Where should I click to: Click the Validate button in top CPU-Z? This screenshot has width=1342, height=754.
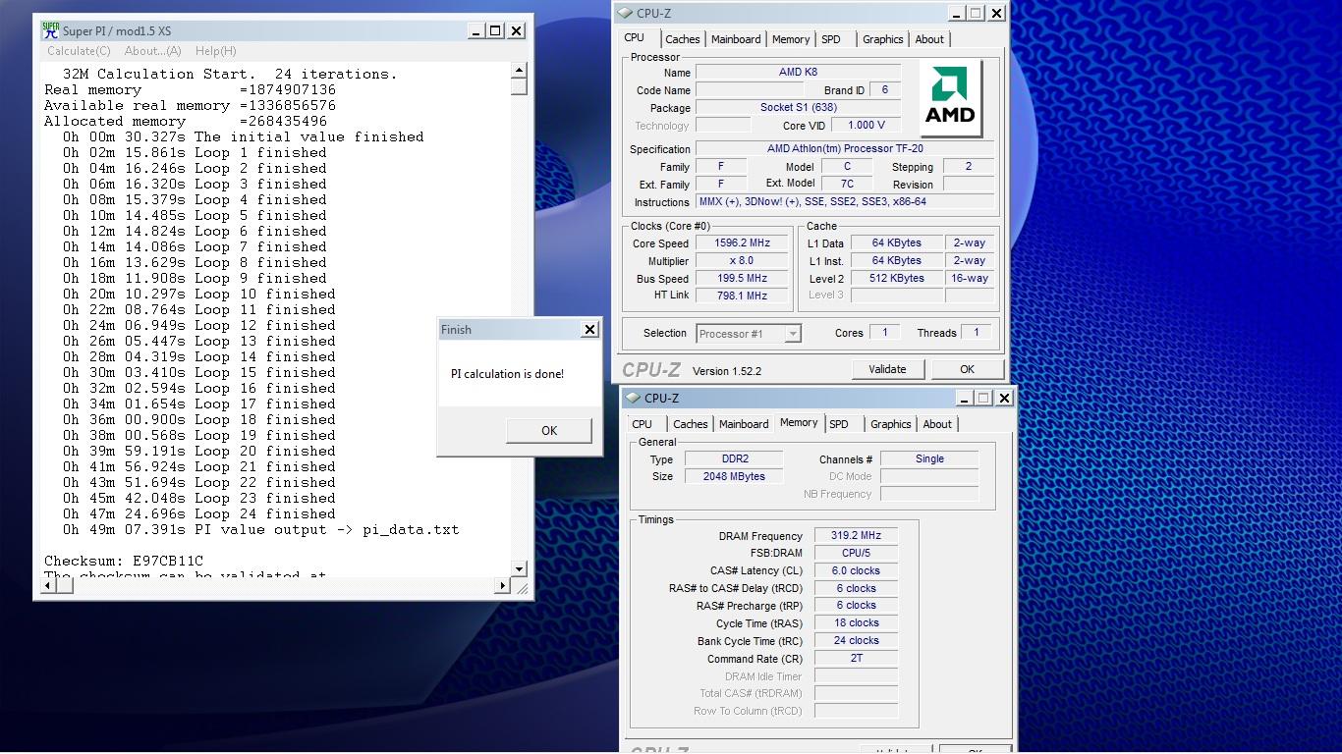[x=887, y=369]
